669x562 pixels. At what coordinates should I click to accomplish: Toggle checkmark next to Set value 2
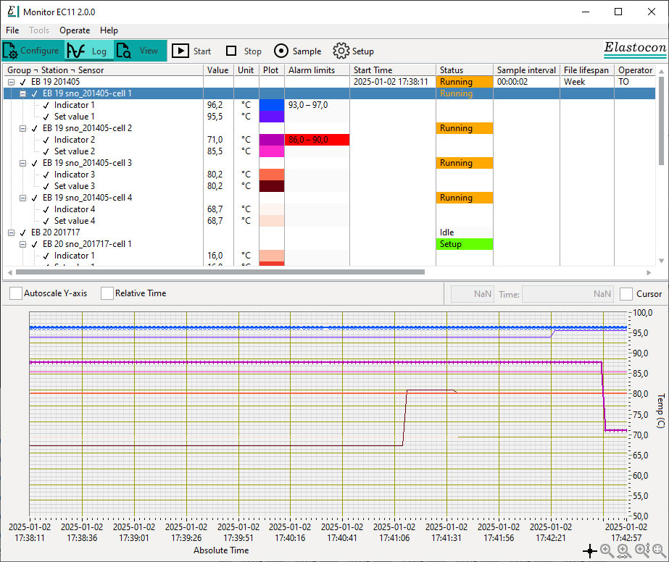click(46, 151)
